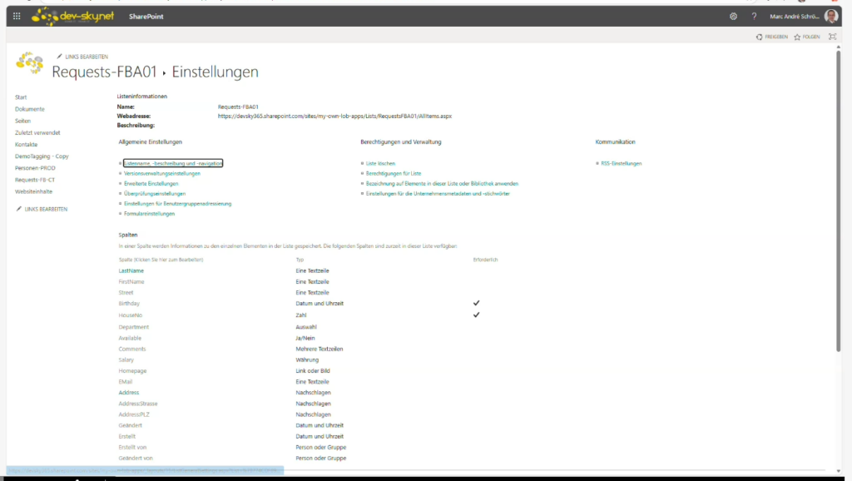Open Marc André Schrö... account menu
852x481 pixels.
(x=794, y=17)
